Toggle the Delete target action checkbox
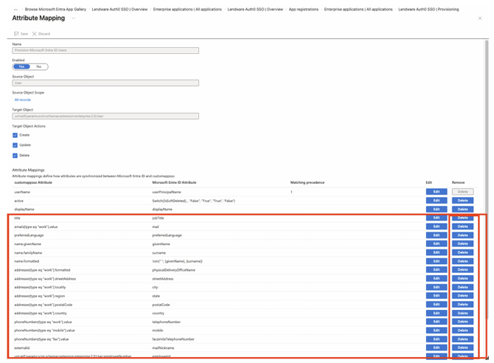This screenshot has width=494, height=363. coord(15,156)
